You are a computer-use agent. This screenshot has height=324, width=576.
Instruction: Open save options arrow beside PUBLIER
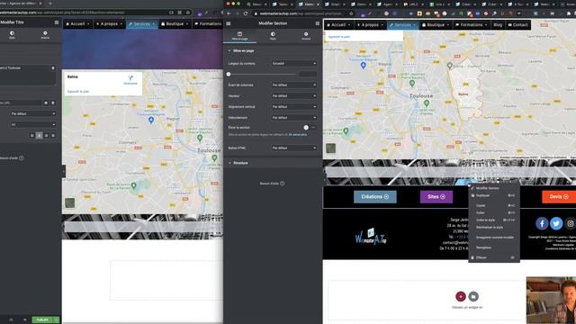[x=57, y=320]
